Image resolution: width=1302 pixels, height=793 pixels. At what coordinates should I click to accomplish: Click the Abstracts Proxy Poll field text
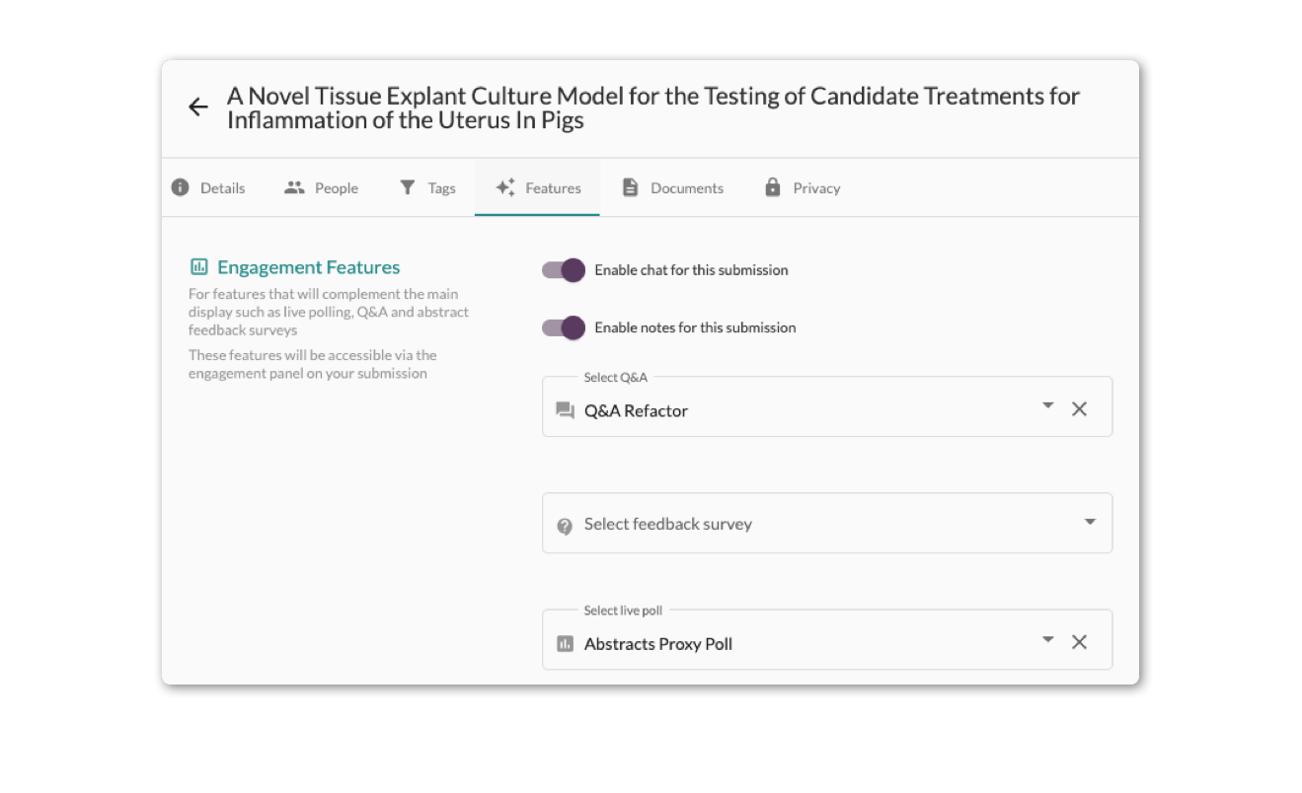coord(657,644)
